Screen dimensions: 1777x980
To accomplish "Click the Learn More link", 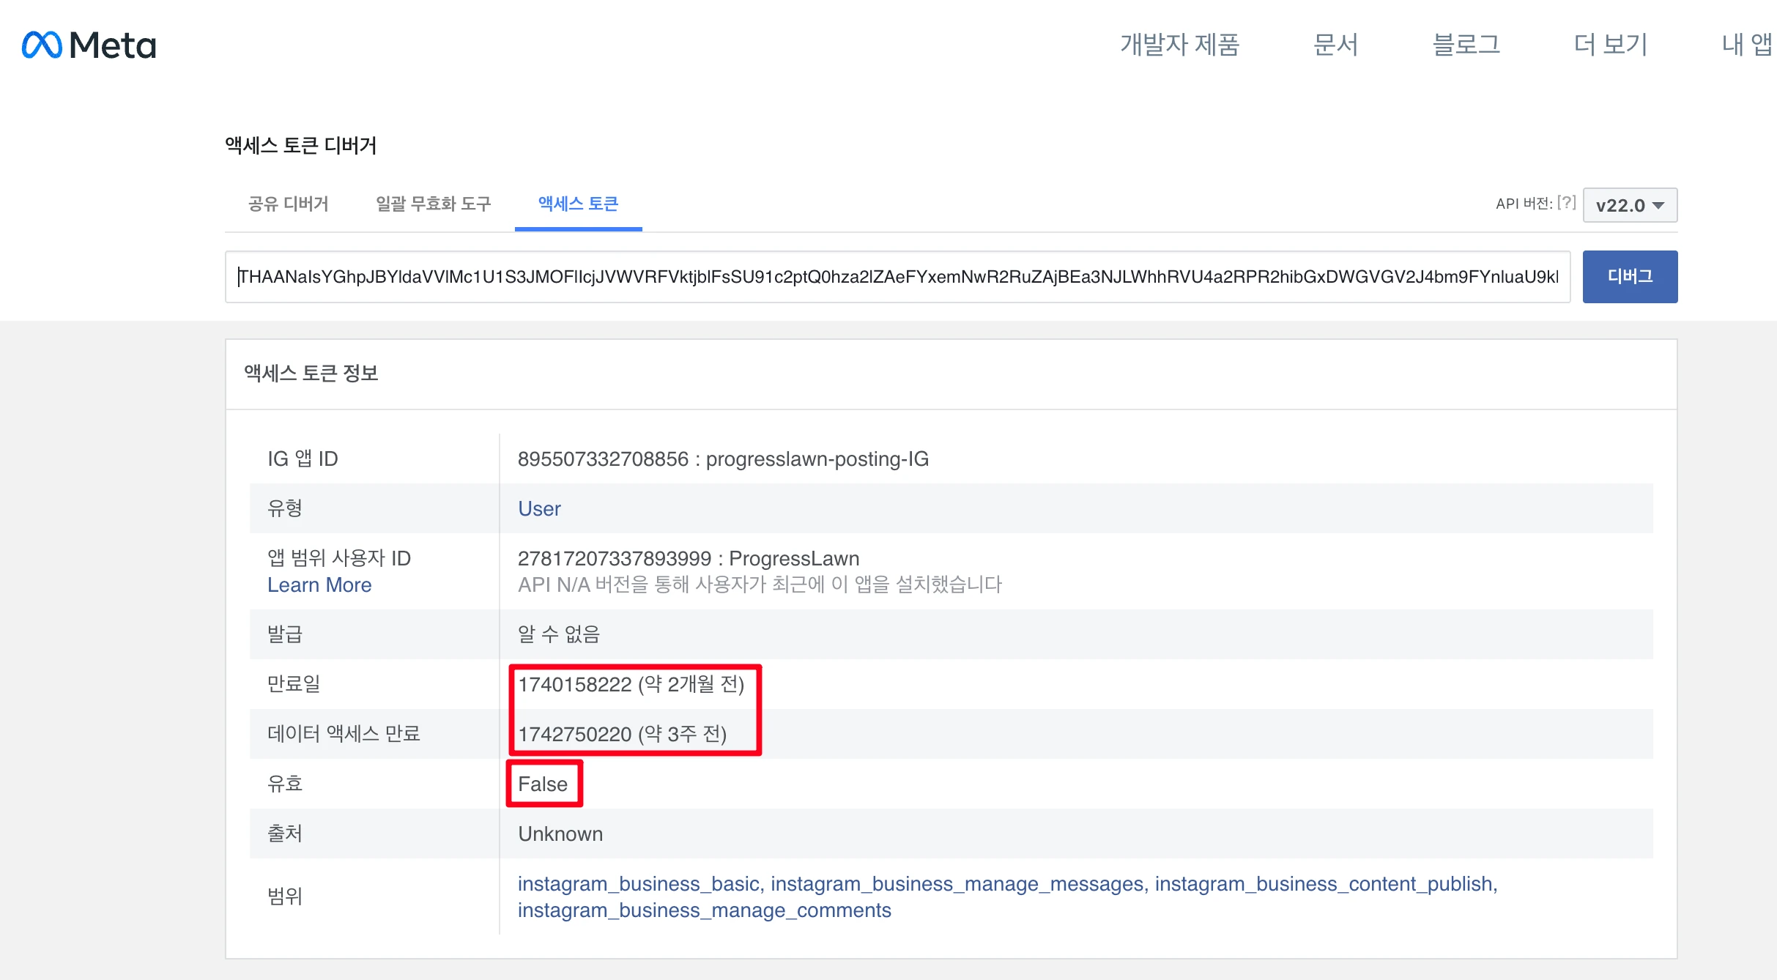I will click(319, 584).
